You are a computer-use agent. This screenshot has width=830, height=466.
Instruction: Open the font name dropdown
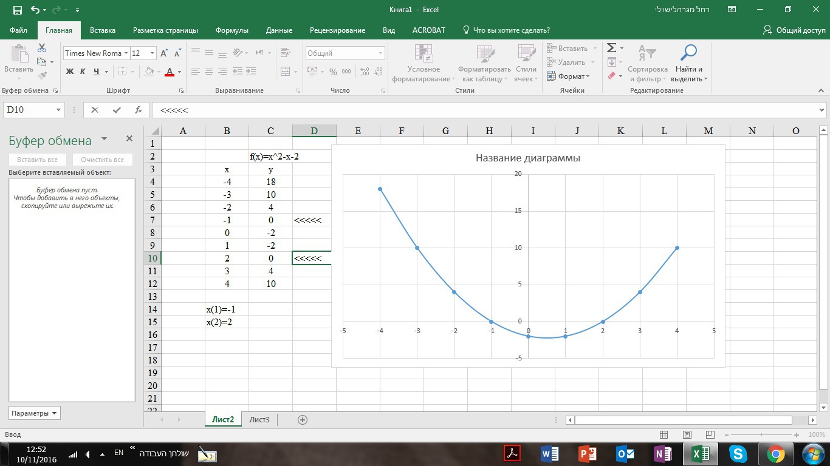(x=126, y=53)
